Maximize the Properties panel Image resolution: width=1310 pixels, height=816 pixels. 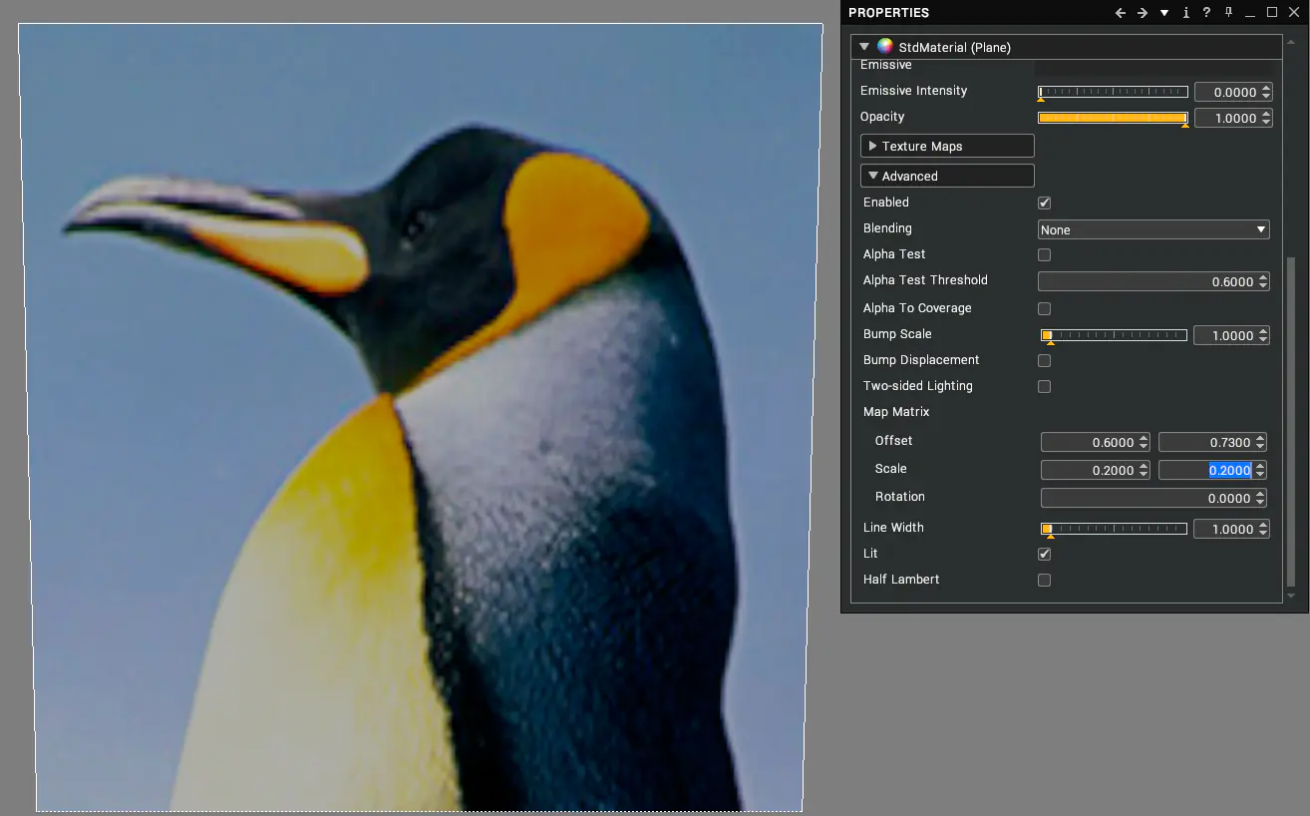coord(1272,13)
